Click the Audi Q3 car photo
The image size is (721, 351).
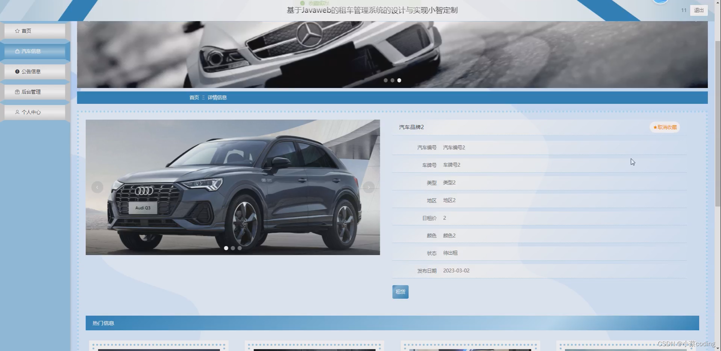[x=233, y=187]
